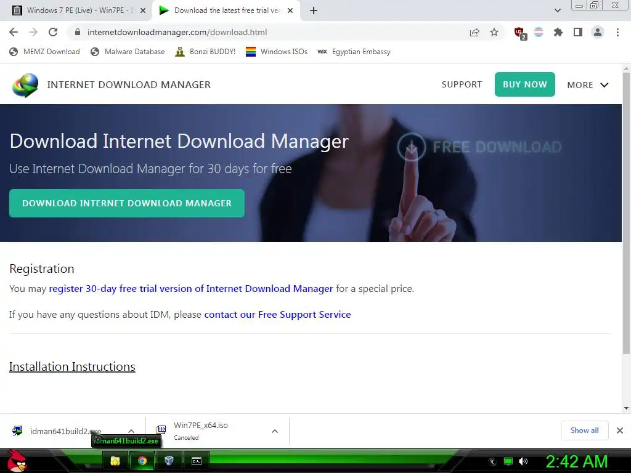Screen dimensions: 631x473
Task: Open the Bonzi BUDDY! bookmark
Action: coord(205,52)
